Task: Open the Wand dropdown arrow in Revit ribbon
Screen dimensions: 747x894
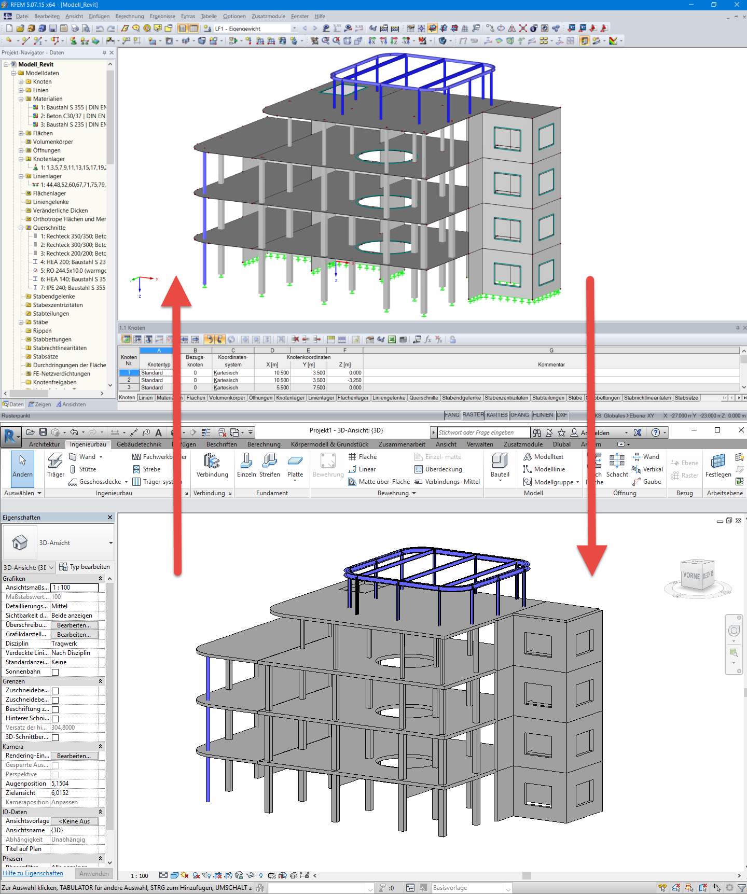Action: coord(101,457)
